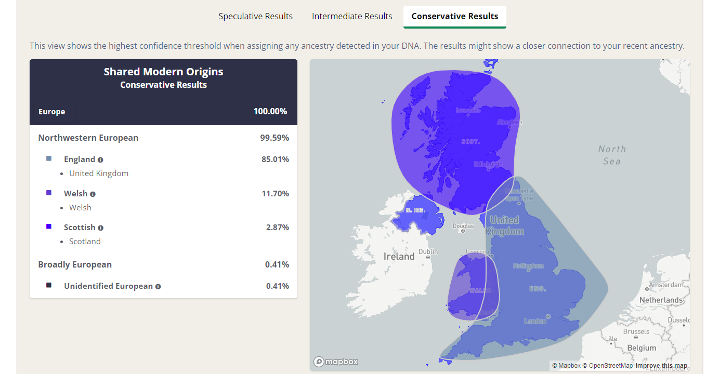706x374 pixels.
Task: Select the Conservative Results tab
Action: [x=455, y=17]
